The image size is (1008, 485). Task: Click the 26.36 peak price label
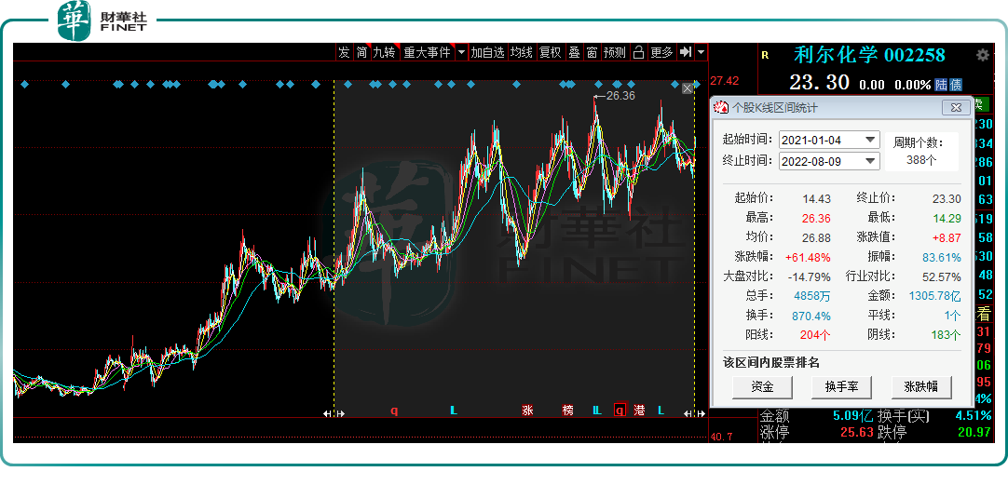tap(620, 96)
